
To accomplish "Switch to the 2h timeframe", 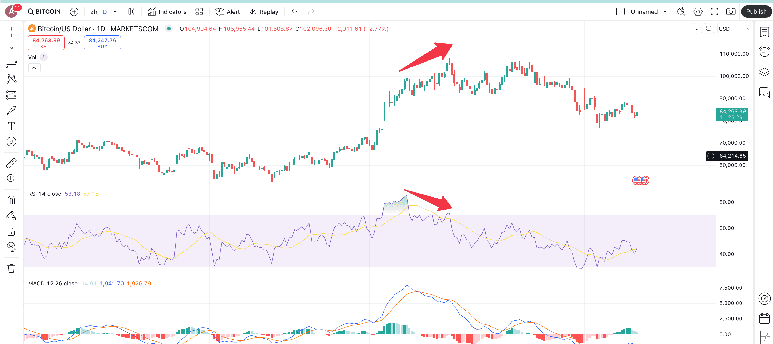I will point(94,12).
